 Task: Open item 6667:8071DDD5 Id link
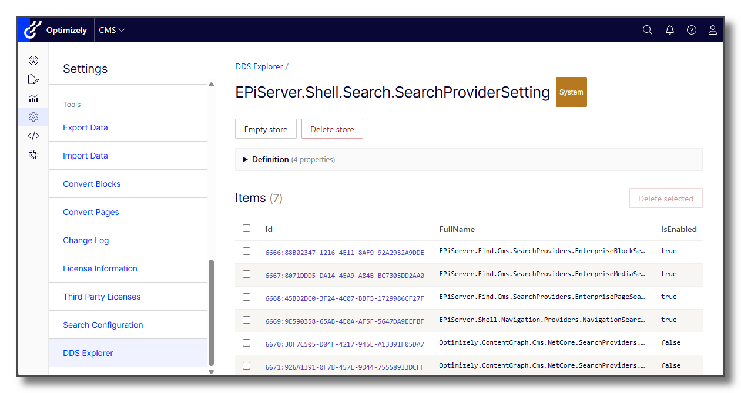(344, 275)
